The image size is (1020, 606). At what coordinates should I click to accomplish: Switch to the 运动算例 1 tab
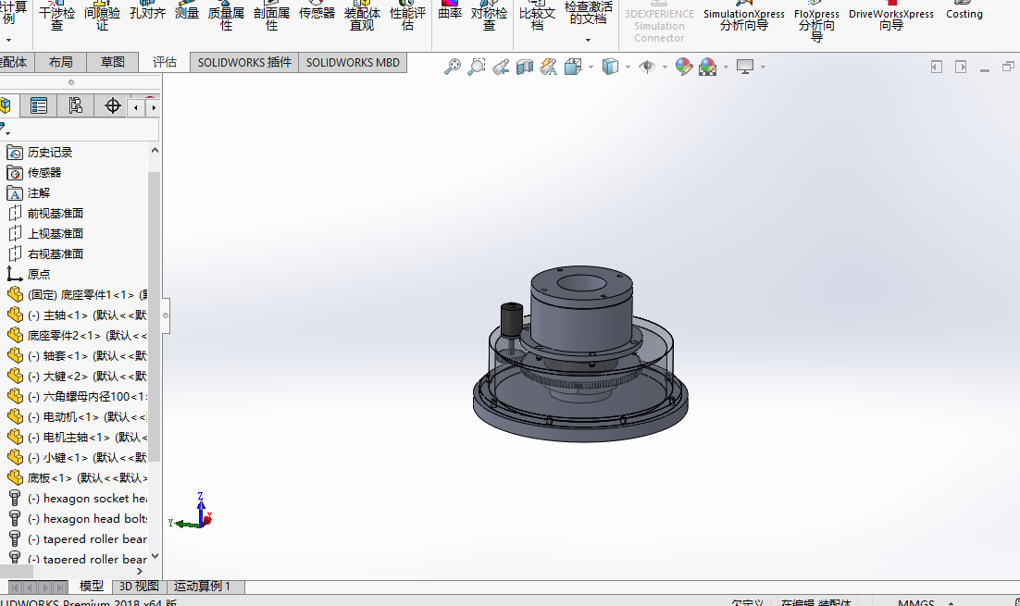point(202,586)
